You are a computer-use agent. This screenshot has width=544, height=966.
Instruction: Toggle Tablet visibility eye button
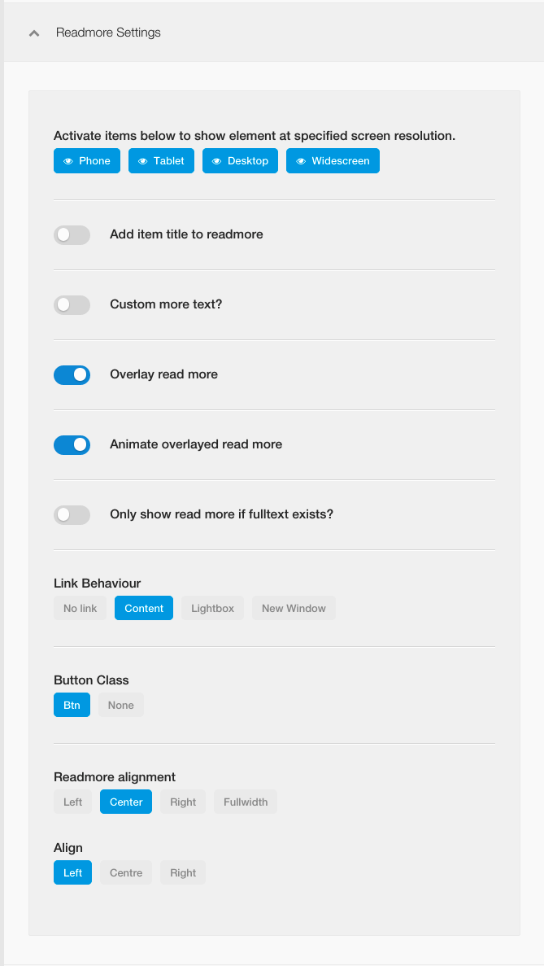[161, 161]
